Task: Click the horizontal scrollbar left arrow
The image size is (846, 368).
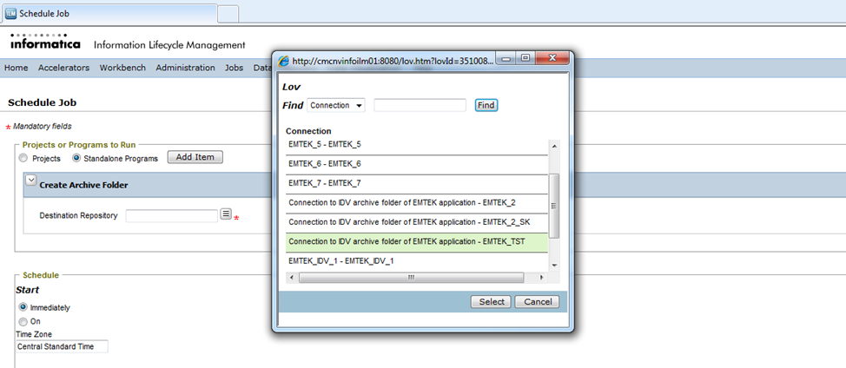Action: 292,278
